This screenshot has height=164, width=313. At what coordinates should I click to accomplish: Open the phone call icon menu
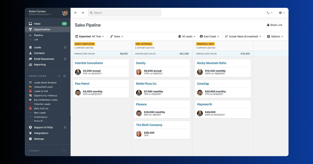[x=269, y=13]
